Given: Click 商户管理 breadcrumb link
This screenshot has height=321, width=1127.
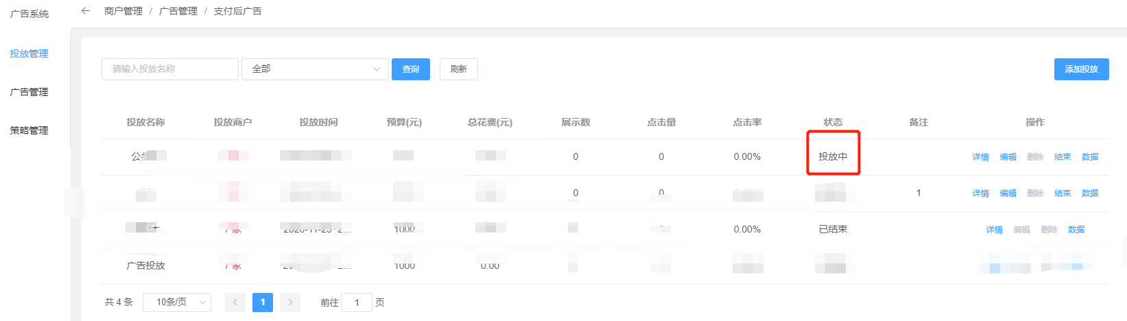Looking at the screenshot, I should pos(123,11).
